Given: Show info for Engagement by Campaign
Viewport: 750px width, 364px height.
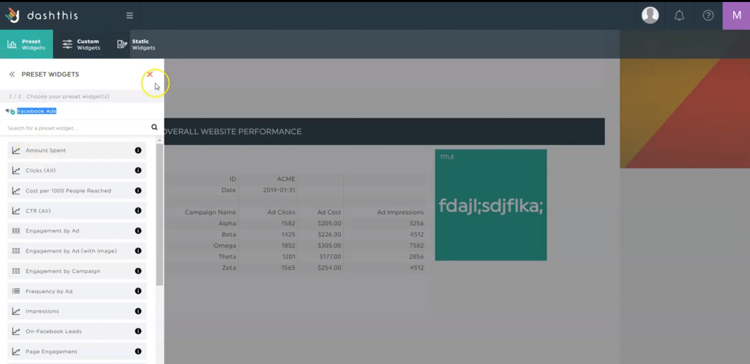Looking at the screenshot, I should coord(138,271).
